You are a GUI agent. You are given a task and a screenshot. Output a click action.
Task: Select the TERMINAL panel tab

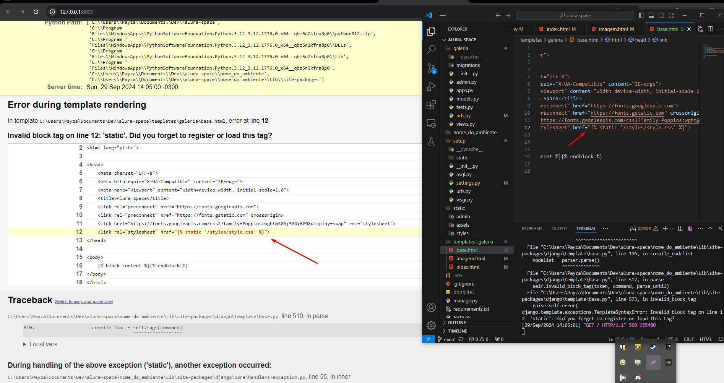coord(586,229)
